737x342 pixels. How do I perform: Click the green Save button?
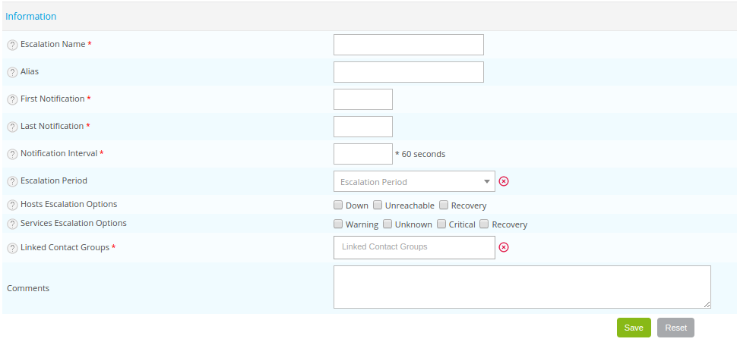coord(634,328)
